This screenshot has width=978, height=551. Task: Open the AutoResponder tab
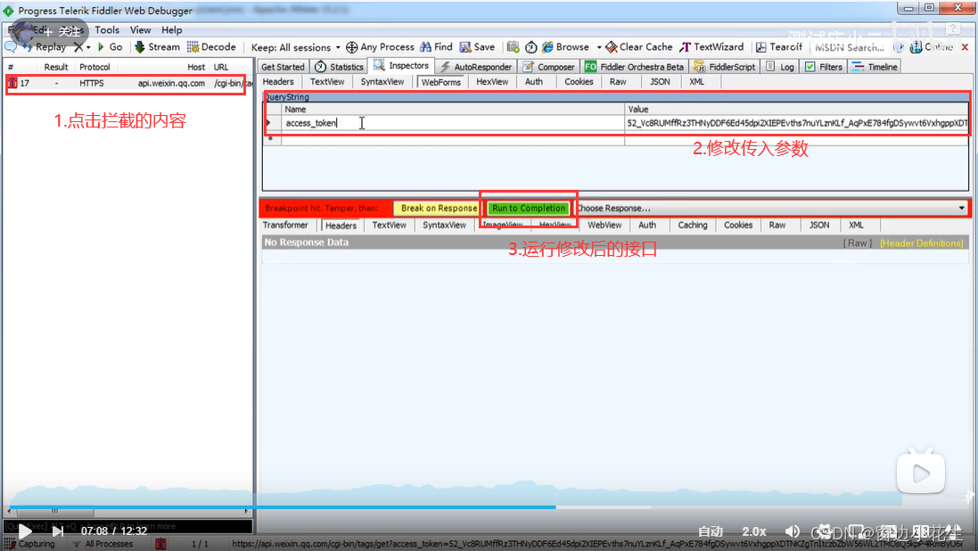(x=476, y=67)
